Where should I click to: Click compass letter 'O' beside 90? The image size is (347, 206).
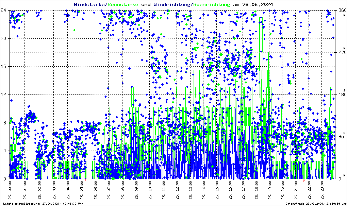point(344,133)
